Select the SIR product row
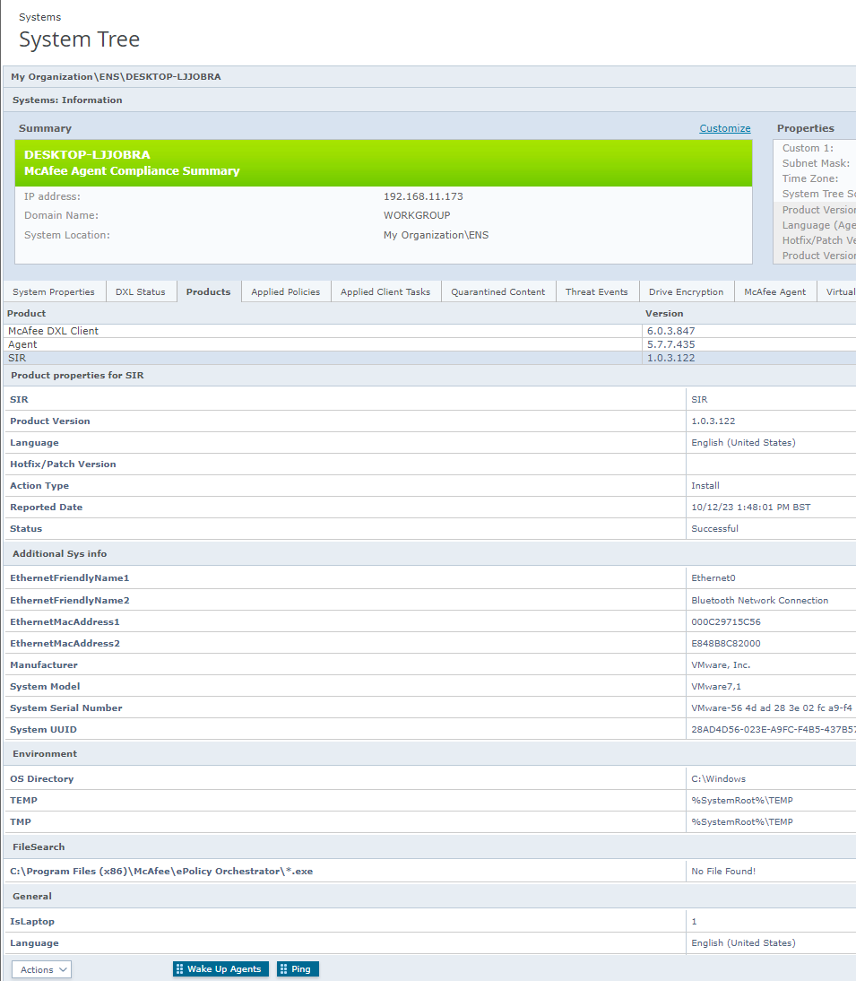 pyautogui.click(x=429, y=358)
